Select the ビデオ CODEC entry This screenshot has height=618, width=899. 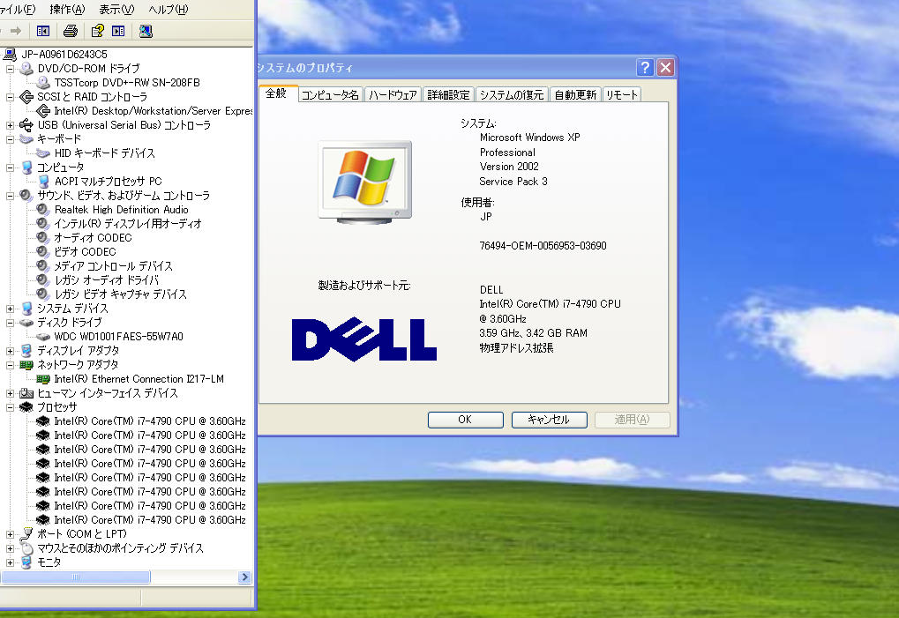coord(85,252)
